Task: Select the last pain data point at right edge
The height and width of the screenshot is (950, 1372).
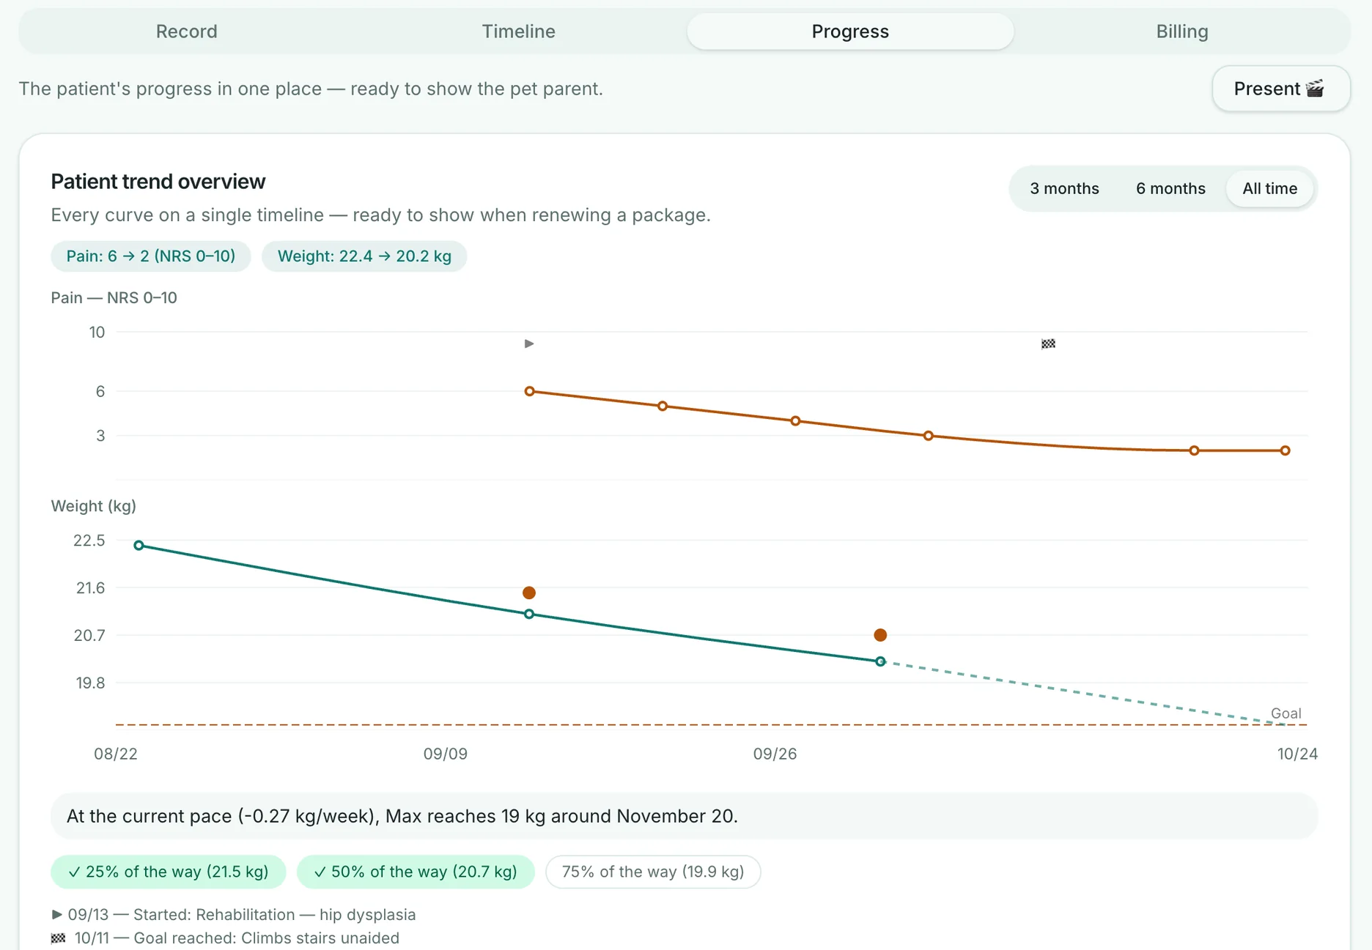Action: pos(1285,450)
